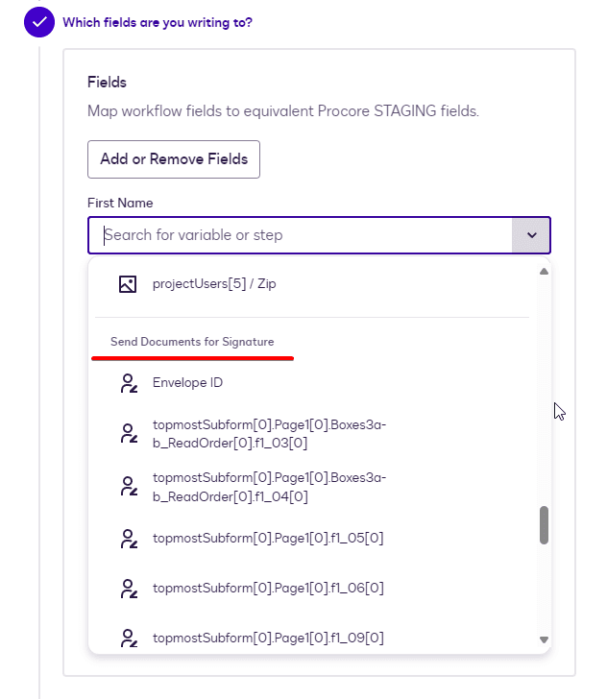Click the scroll up arrow in the list
This screenshot has width=607, height=699.
point(545,272)
